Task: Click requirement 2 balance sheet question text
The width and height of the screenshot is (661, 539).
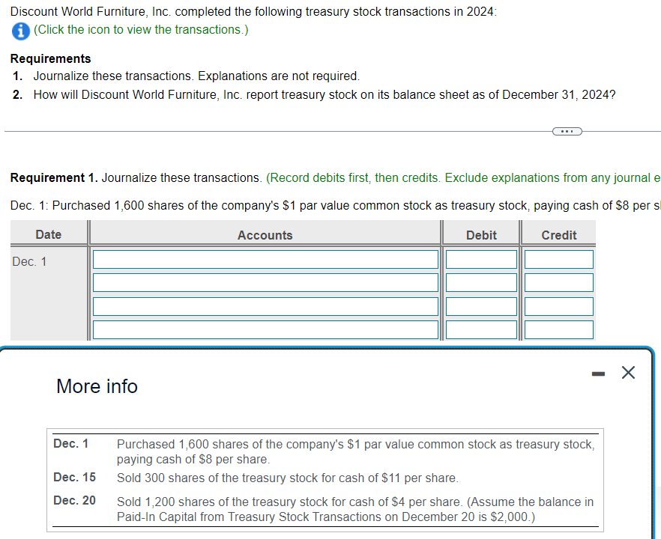Action: point(325,95)
